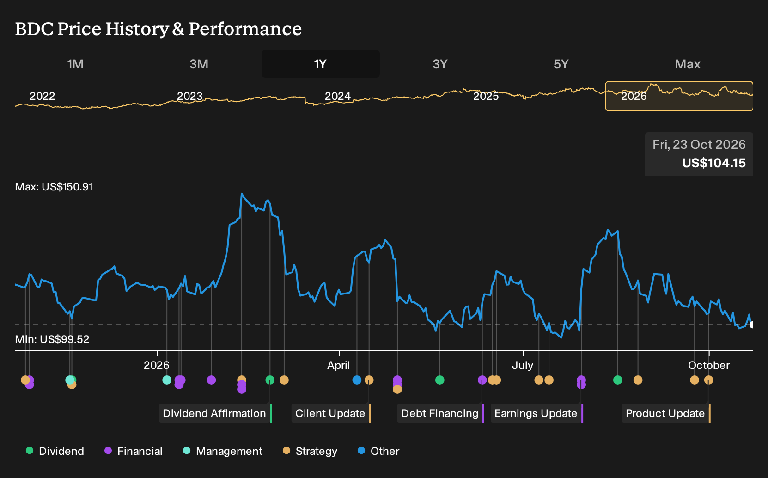Select the 1Y time range tab
The image size is (768, 478).
pos(321,64)
